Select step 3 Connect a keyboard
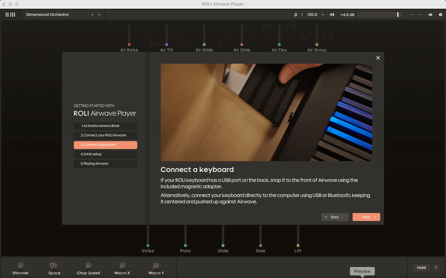The image size is (446, 278). pyautogui.click(x=105, y=145)
